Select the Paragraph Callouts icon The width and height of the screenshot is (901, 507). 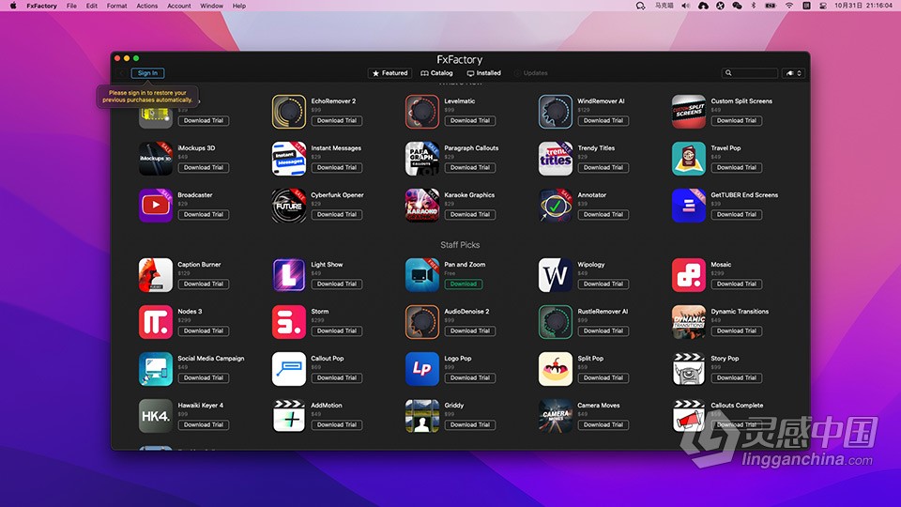point(421,159)
